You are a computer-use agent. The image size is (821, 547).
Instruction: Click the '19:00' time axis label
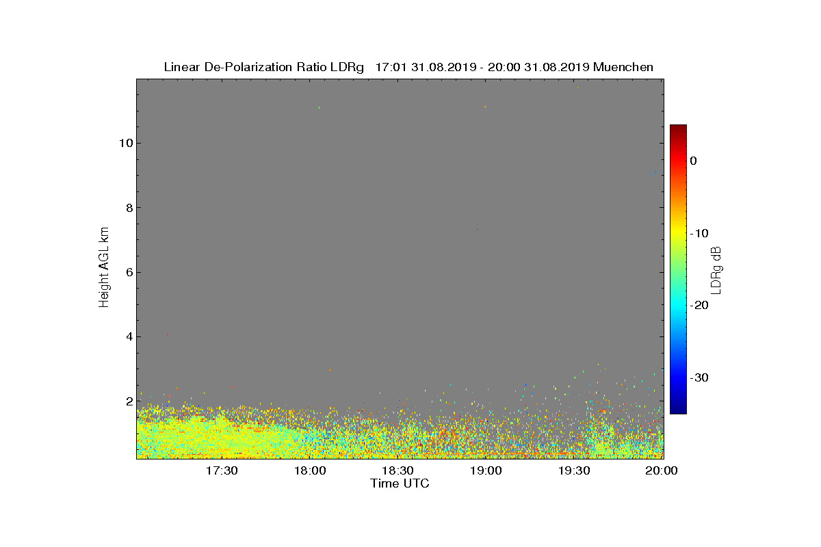tap(486, 470)
